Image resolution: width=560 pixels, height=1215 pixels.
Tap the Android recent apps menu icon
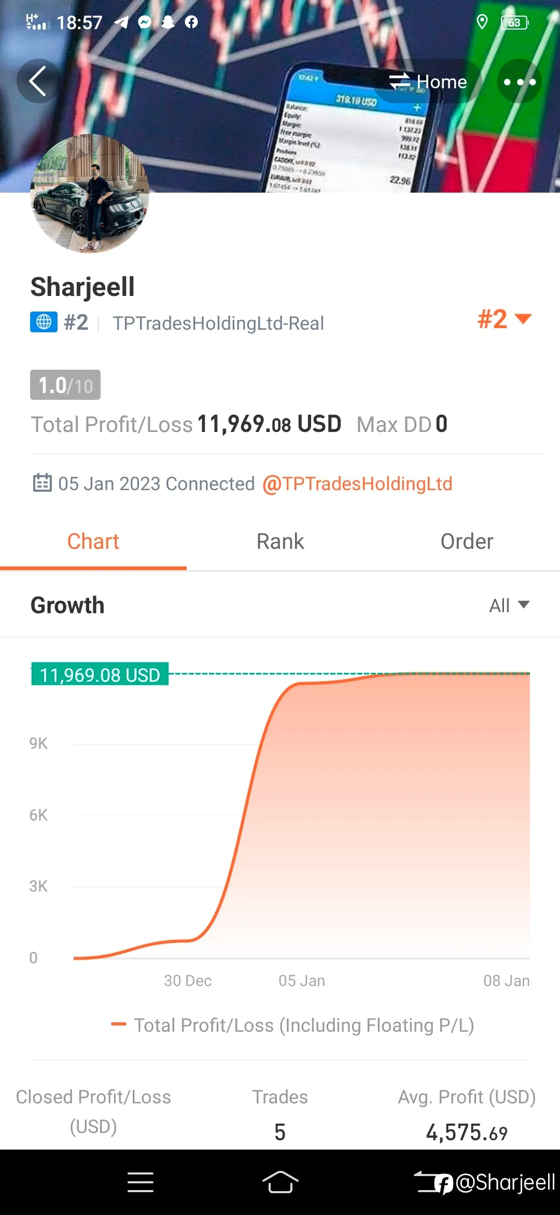tap(141, 1183)
